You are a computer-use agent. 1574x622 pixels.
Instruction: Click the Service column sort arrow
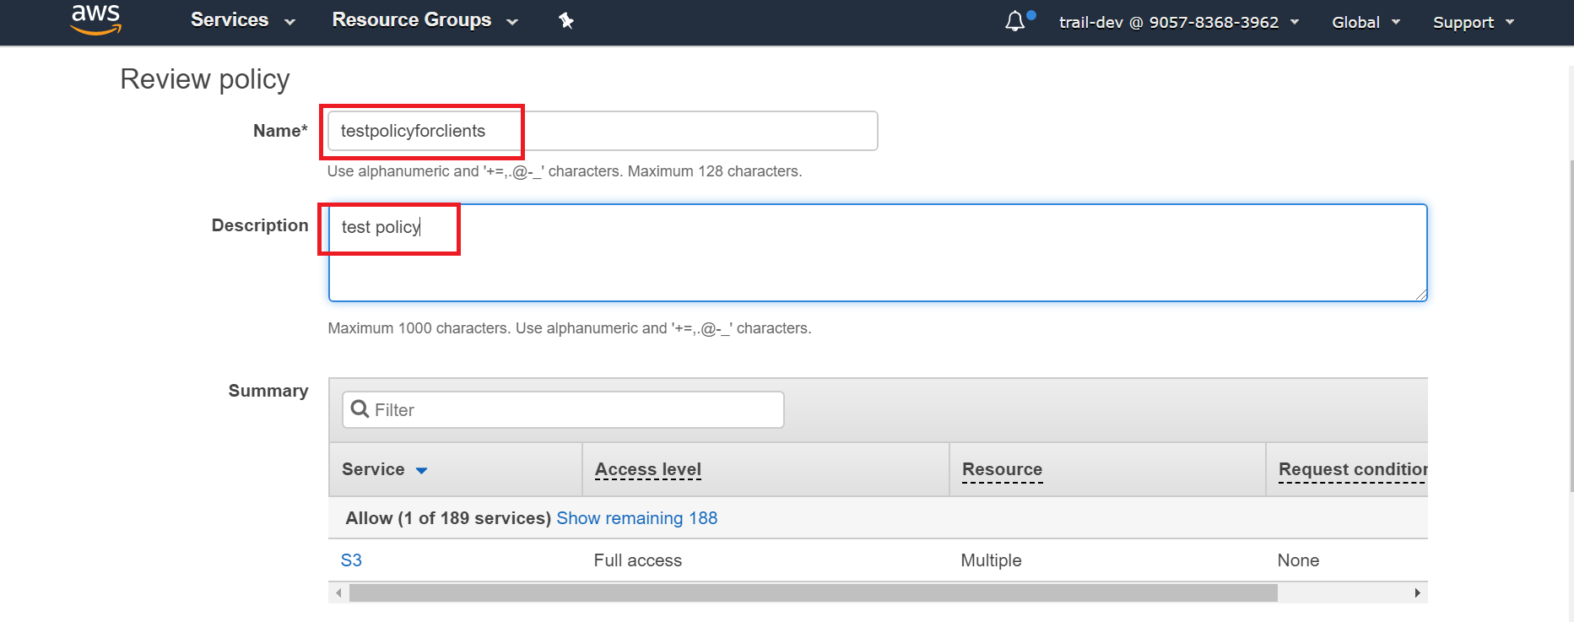click(422, 470)
